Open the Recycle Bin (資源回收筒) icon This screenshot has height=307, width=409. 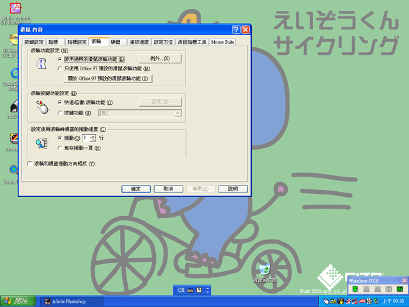[265, 273]
